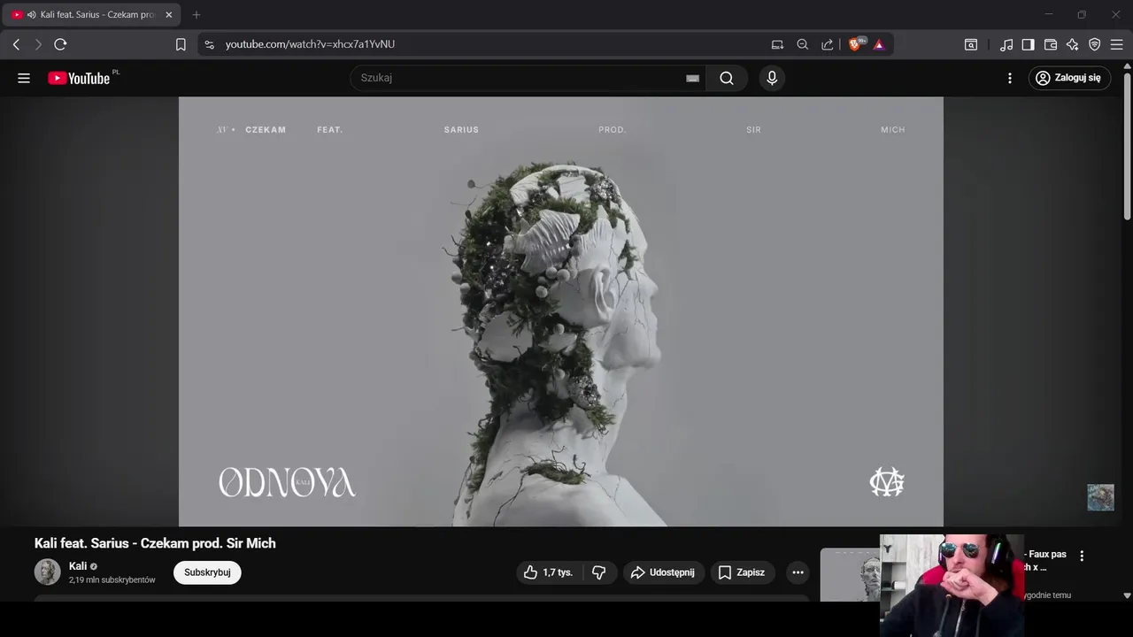Screen dimensions: 1133x637
Task: Open Brave Wallet icon
Action: (x=1051, y=44)
